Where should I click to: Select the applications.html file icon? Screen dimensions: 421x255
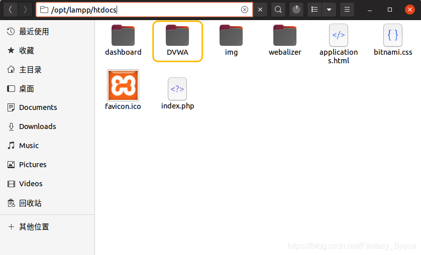339,35
